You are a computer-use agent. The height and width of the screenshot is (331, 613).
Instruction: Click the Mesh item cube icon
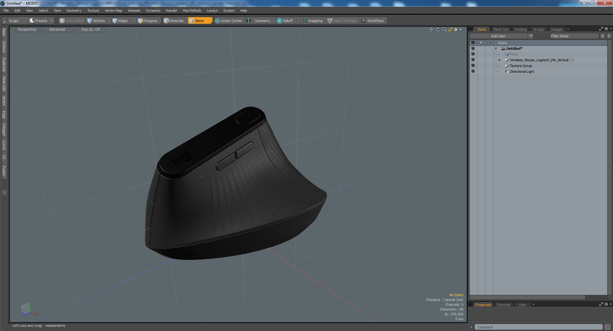[x=507, y=54]
